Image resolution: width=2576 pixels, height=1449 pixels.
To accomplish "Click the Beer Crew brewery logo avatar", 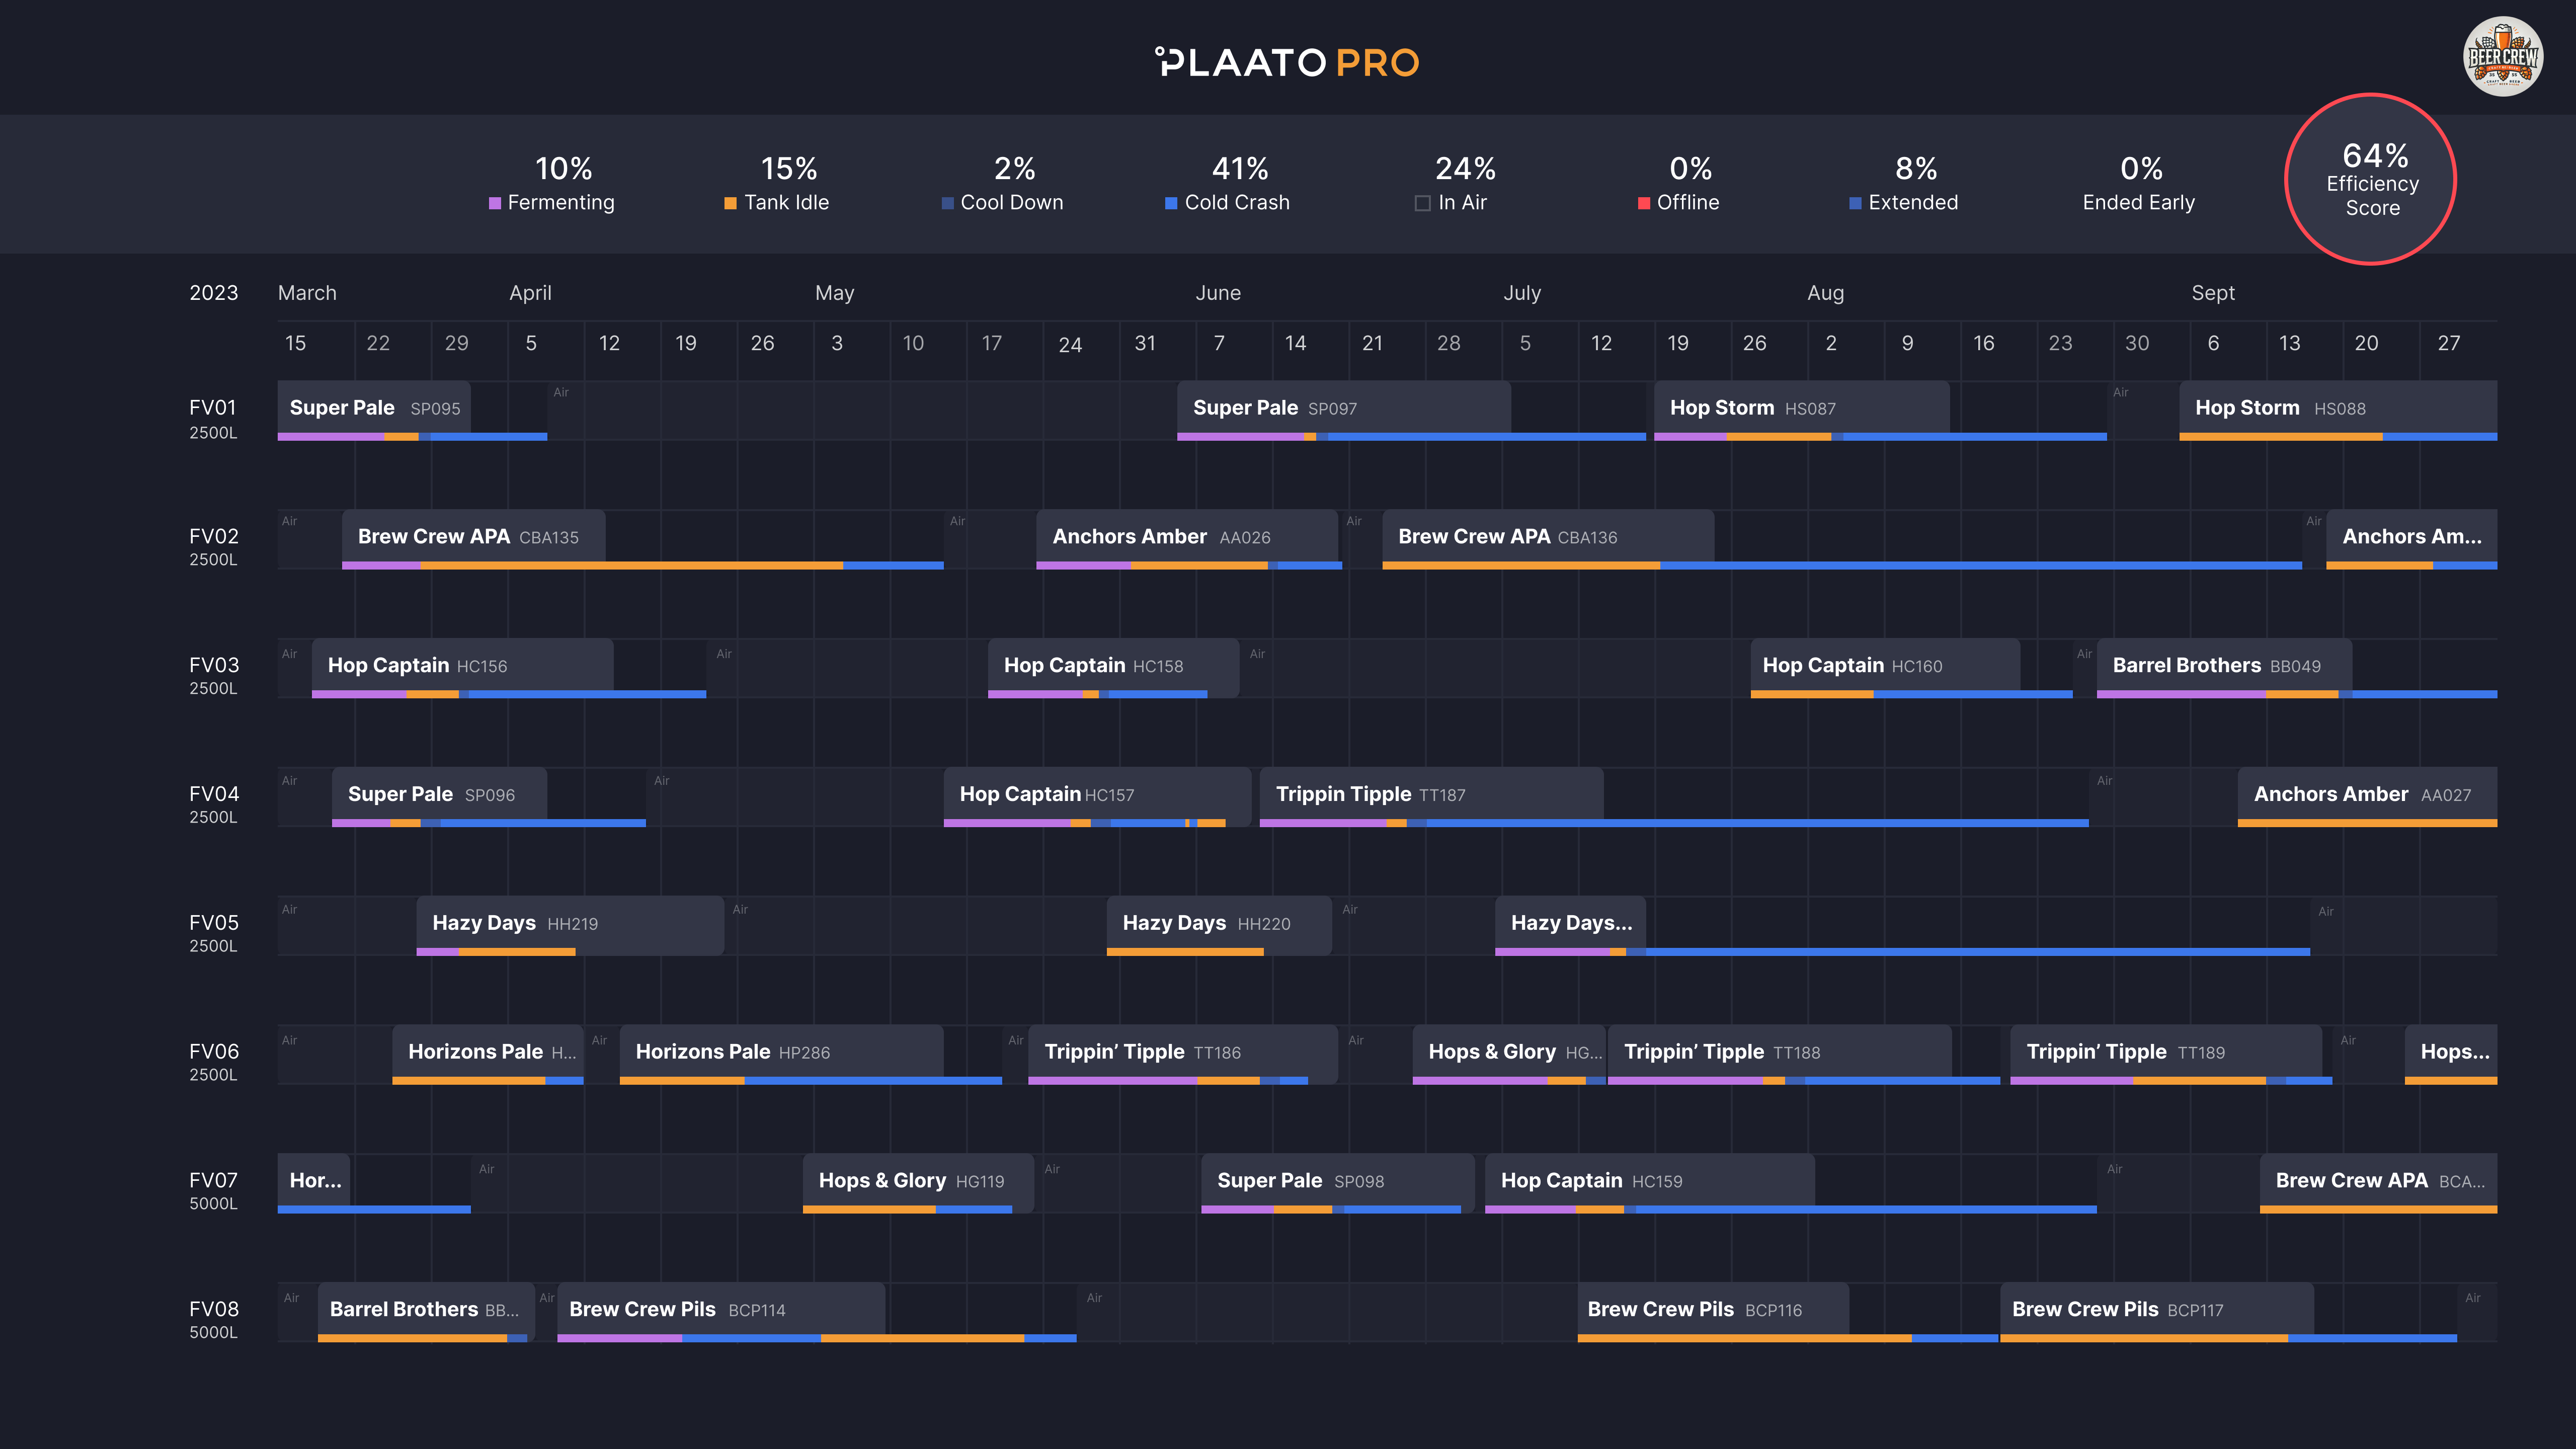I will coord(2502,57).
